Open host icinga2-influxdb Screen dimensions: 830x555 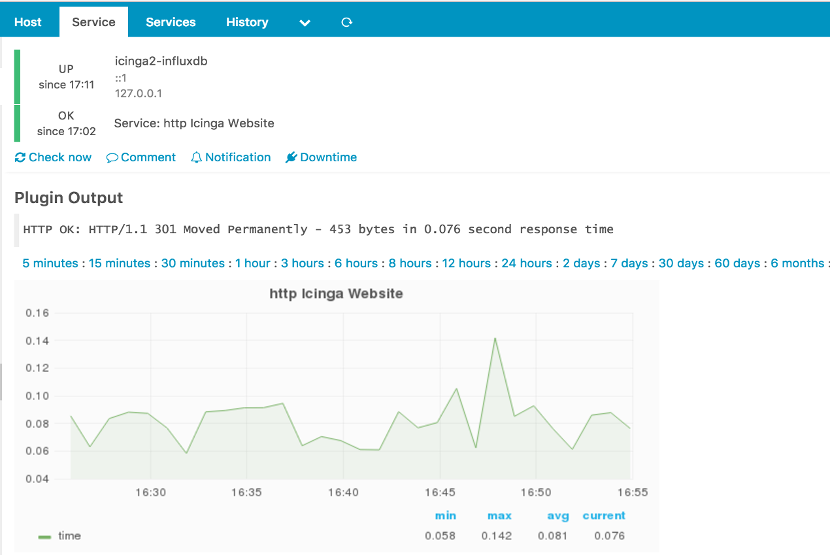click(x=161, y=61)
